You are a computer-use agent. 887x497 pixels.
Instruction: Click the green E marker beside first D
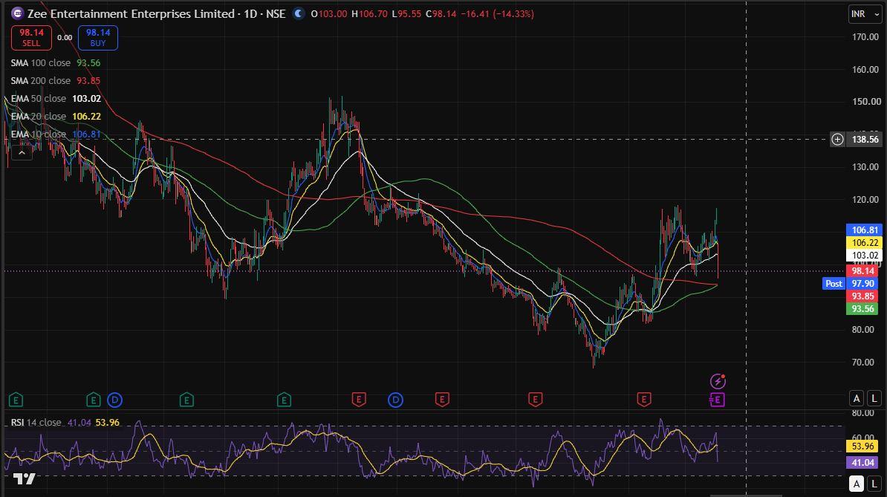point(94,400)
